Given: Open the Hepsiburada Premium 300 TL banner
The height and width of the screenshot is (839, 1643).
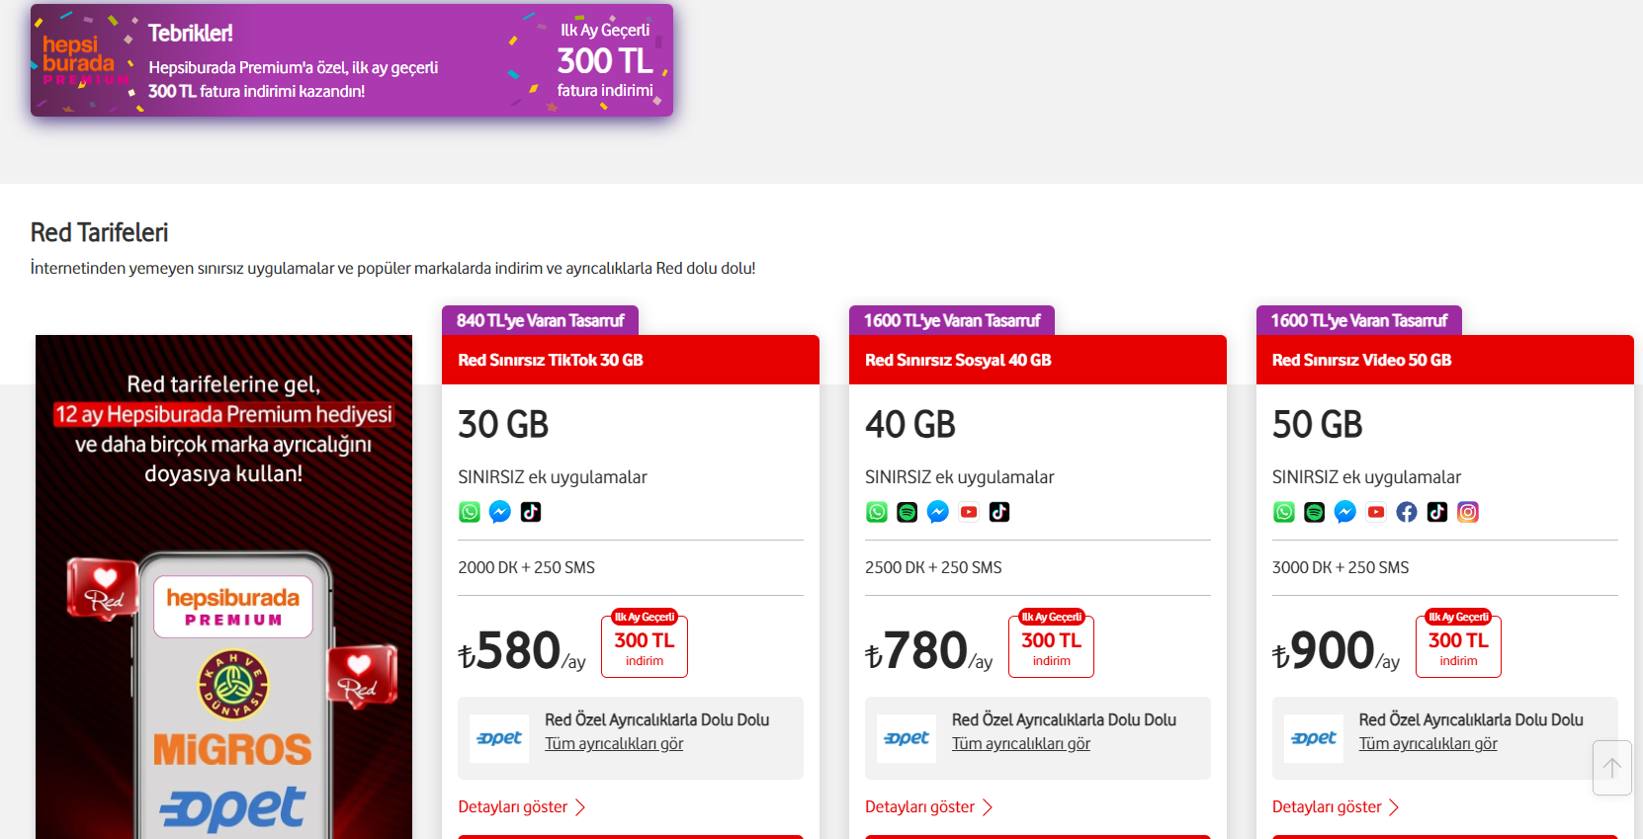Looking at the screenshot, I should pos(352,60).
